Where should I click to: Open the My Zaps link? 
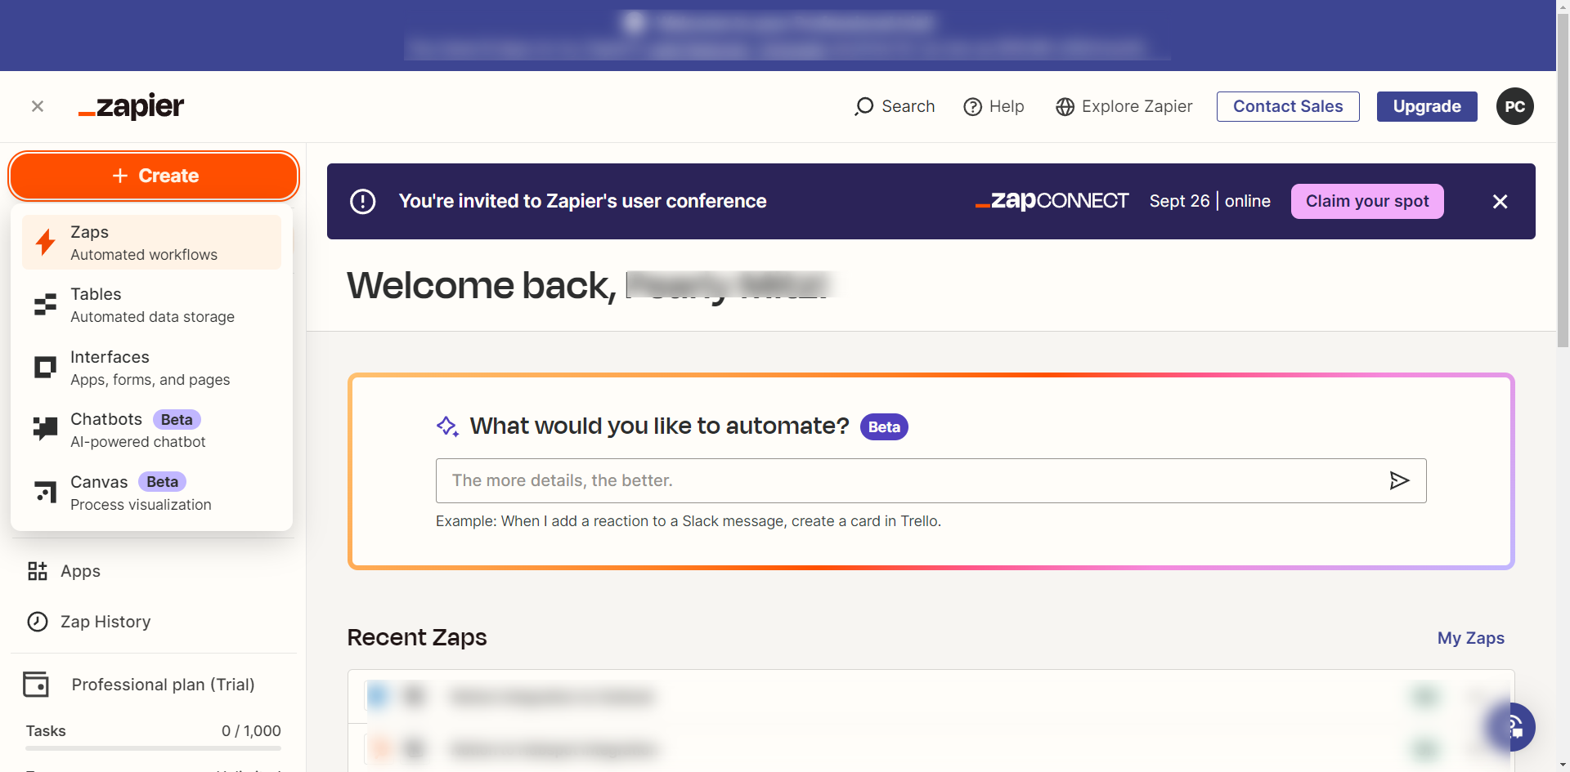tap(1470, 638)
